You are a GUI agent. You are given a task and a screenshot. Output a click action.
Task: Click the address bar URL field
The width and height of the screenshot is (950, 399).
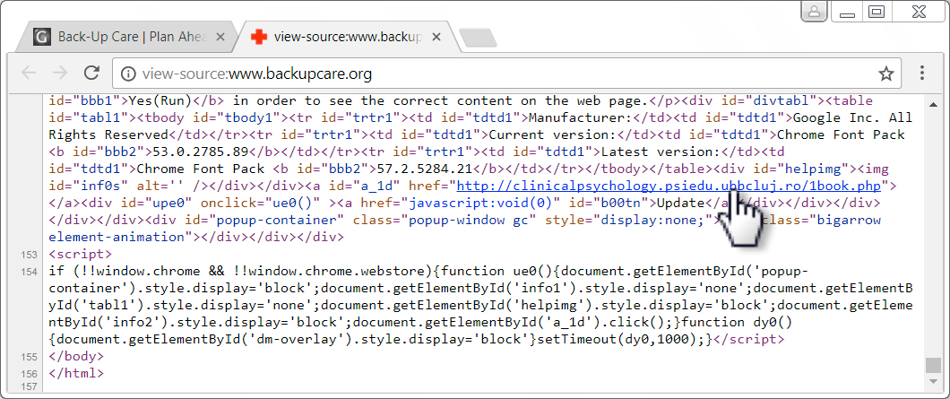tap(505, 74)
